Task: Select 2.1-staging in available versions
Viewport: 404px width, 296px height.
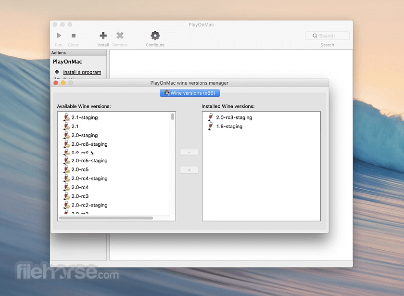Action: click(85, 117)
